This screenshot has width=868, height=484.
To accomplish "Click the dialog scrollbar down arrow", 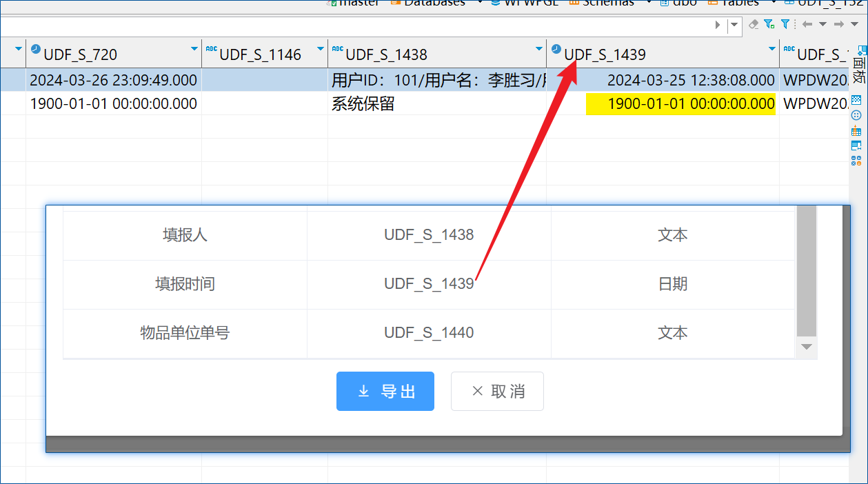I will 807,347.
